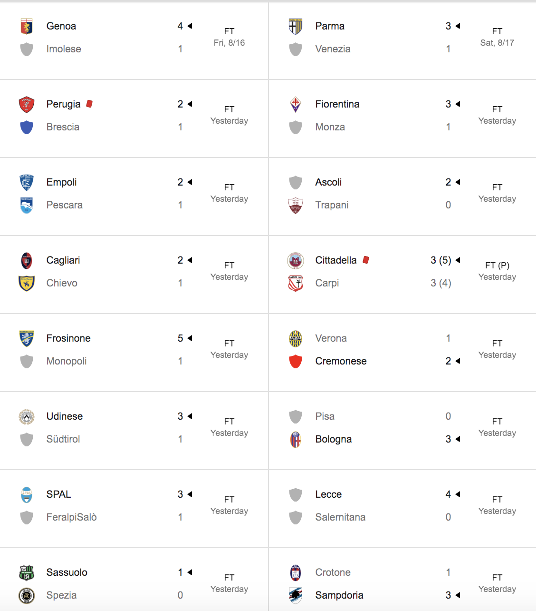Screen dimensions: 536x611
Task: Select the Frosinone team crest
Action: click(27, 338)
